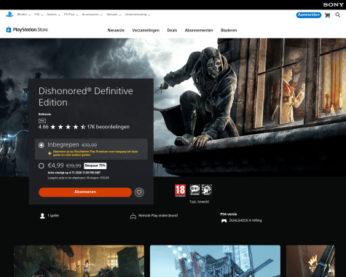346x277 pixels.
Task: Click the PlayStation Store bag icon
Action: (x=9, y=30)
